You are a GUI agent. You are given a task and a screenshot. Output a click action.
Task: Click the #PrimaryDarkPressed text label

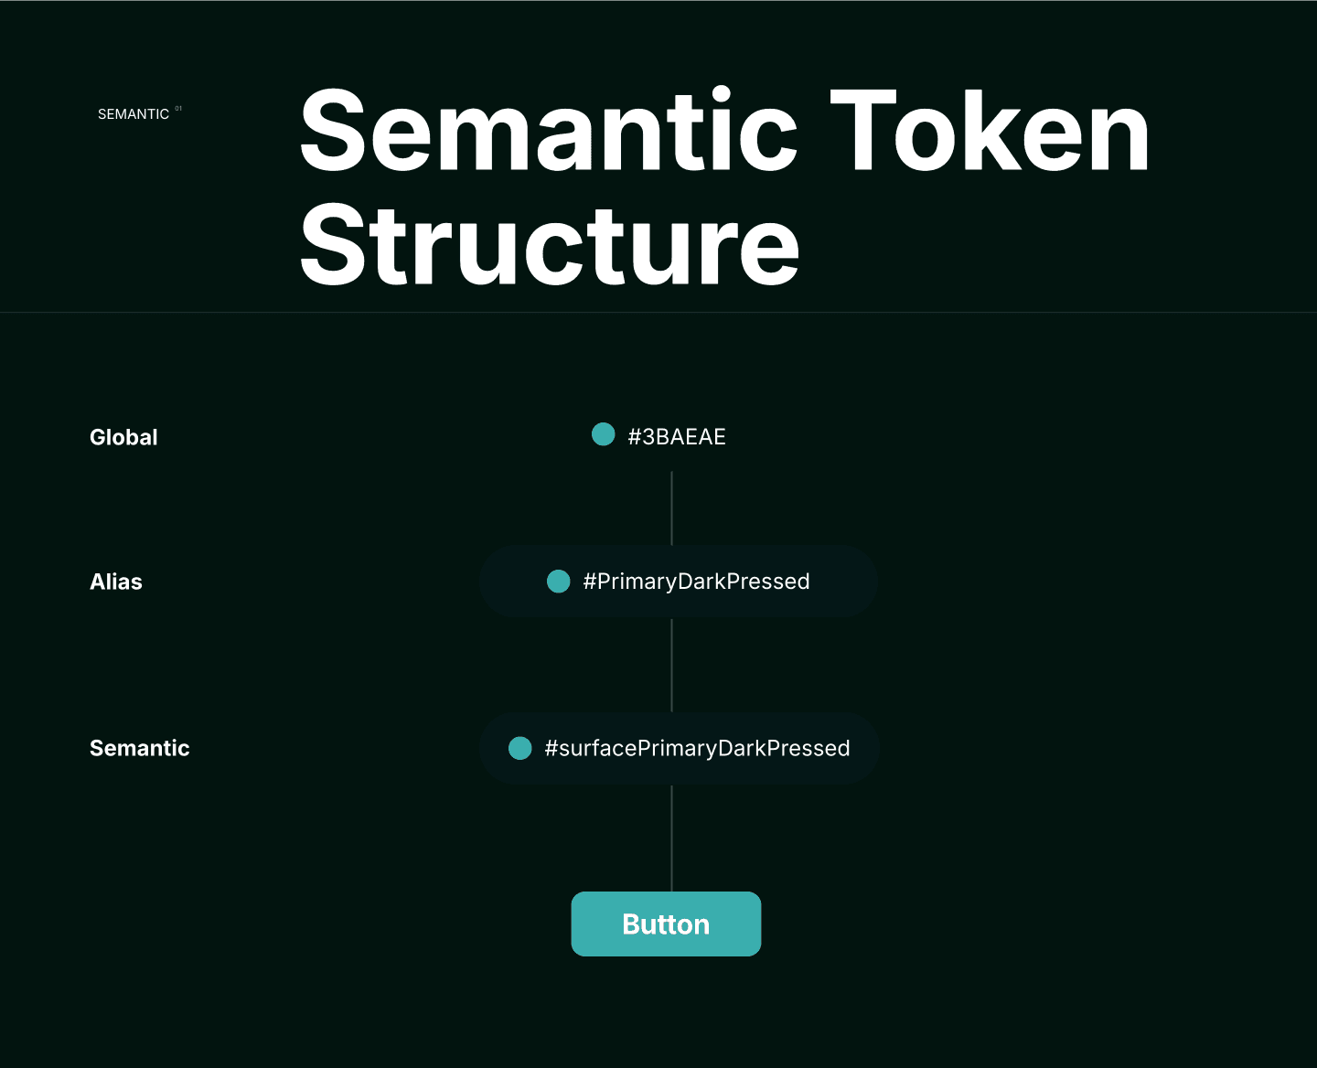696,582
